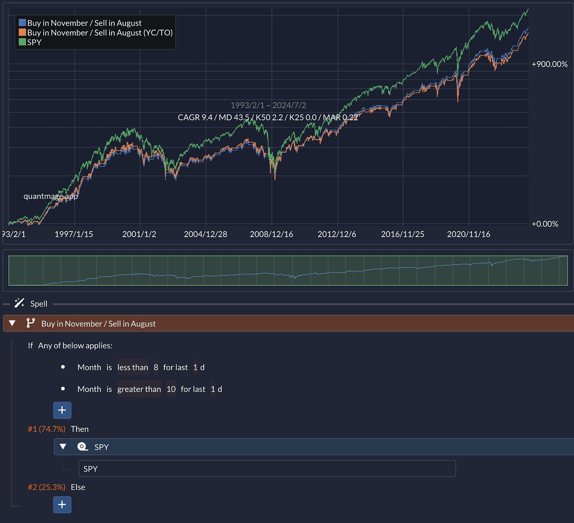Click the '#1 (74.7%)' branch label

(47, 429)
